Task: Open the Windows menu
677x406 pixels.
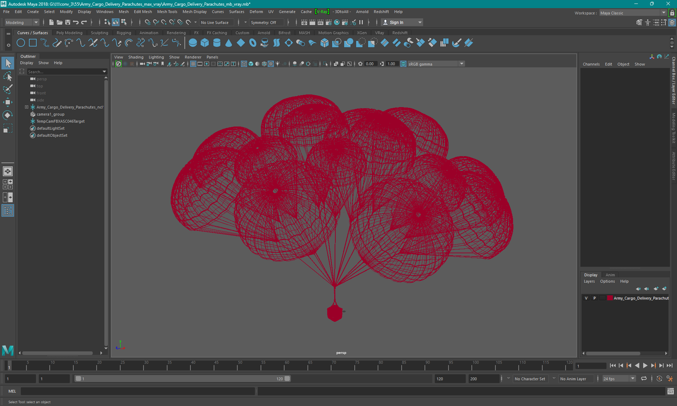Action: (105, 12)
